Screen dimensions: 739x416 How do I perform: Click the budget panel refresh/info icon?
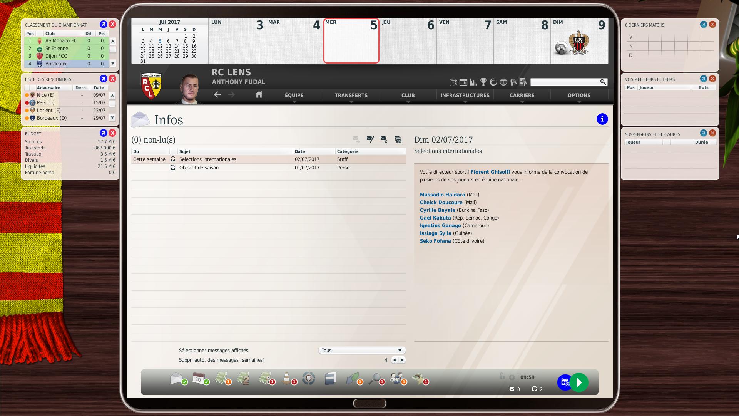(104, 133)
